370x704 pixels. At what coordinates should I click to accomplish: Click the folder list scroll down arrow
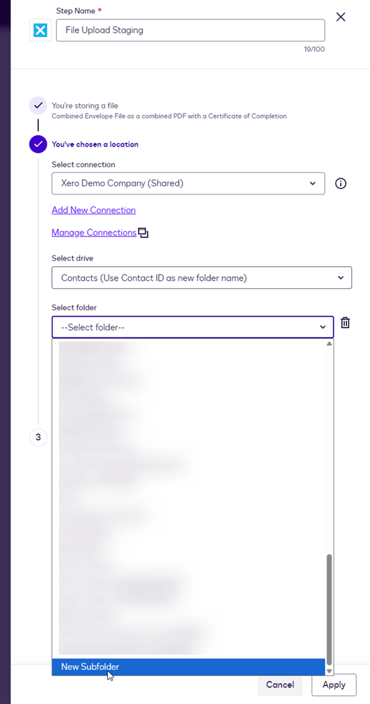coord(329,671)
